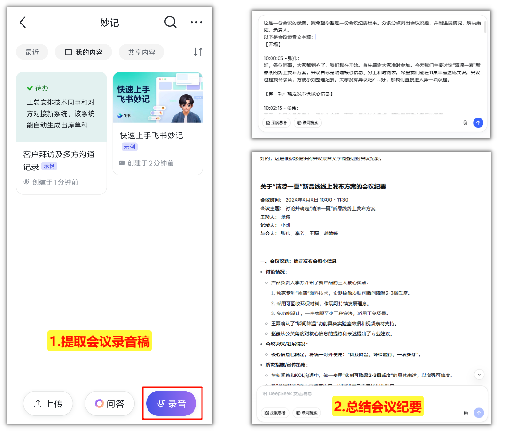
Task: Switch to the 最近 tab
Action: 32,52
